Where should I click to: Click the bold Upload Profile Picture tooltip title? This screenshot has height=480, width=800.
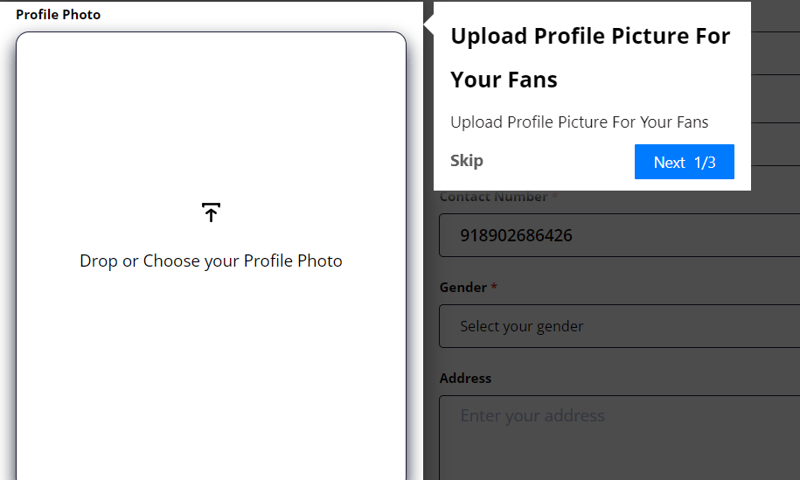[x=590, y=58]
